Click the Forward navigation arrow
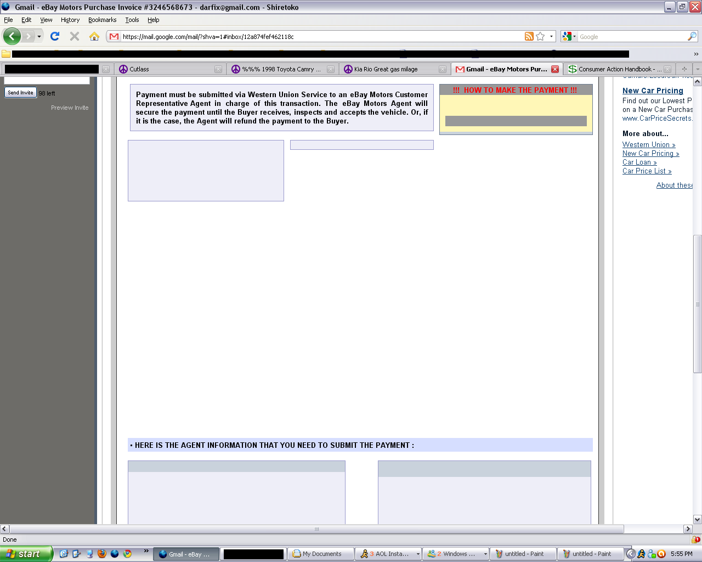 tap(28, 36)
